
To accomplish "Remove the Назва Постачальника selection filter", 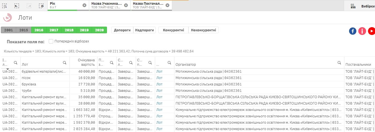I will coord(167,5).
